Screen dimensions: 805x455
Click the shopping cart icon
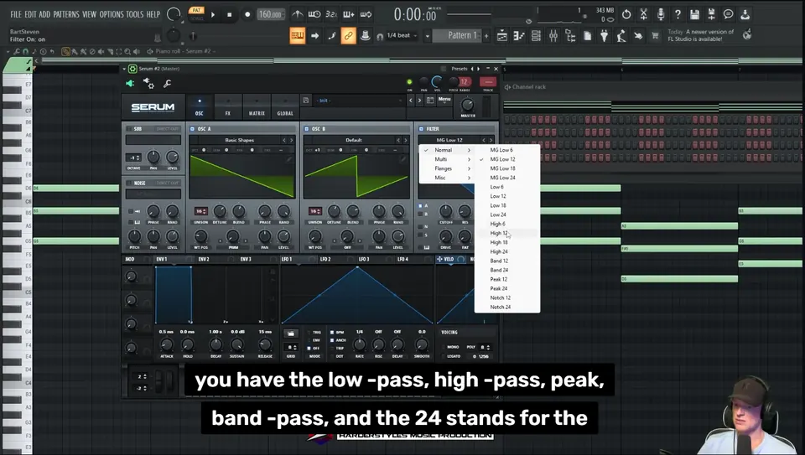click(655, 36)
